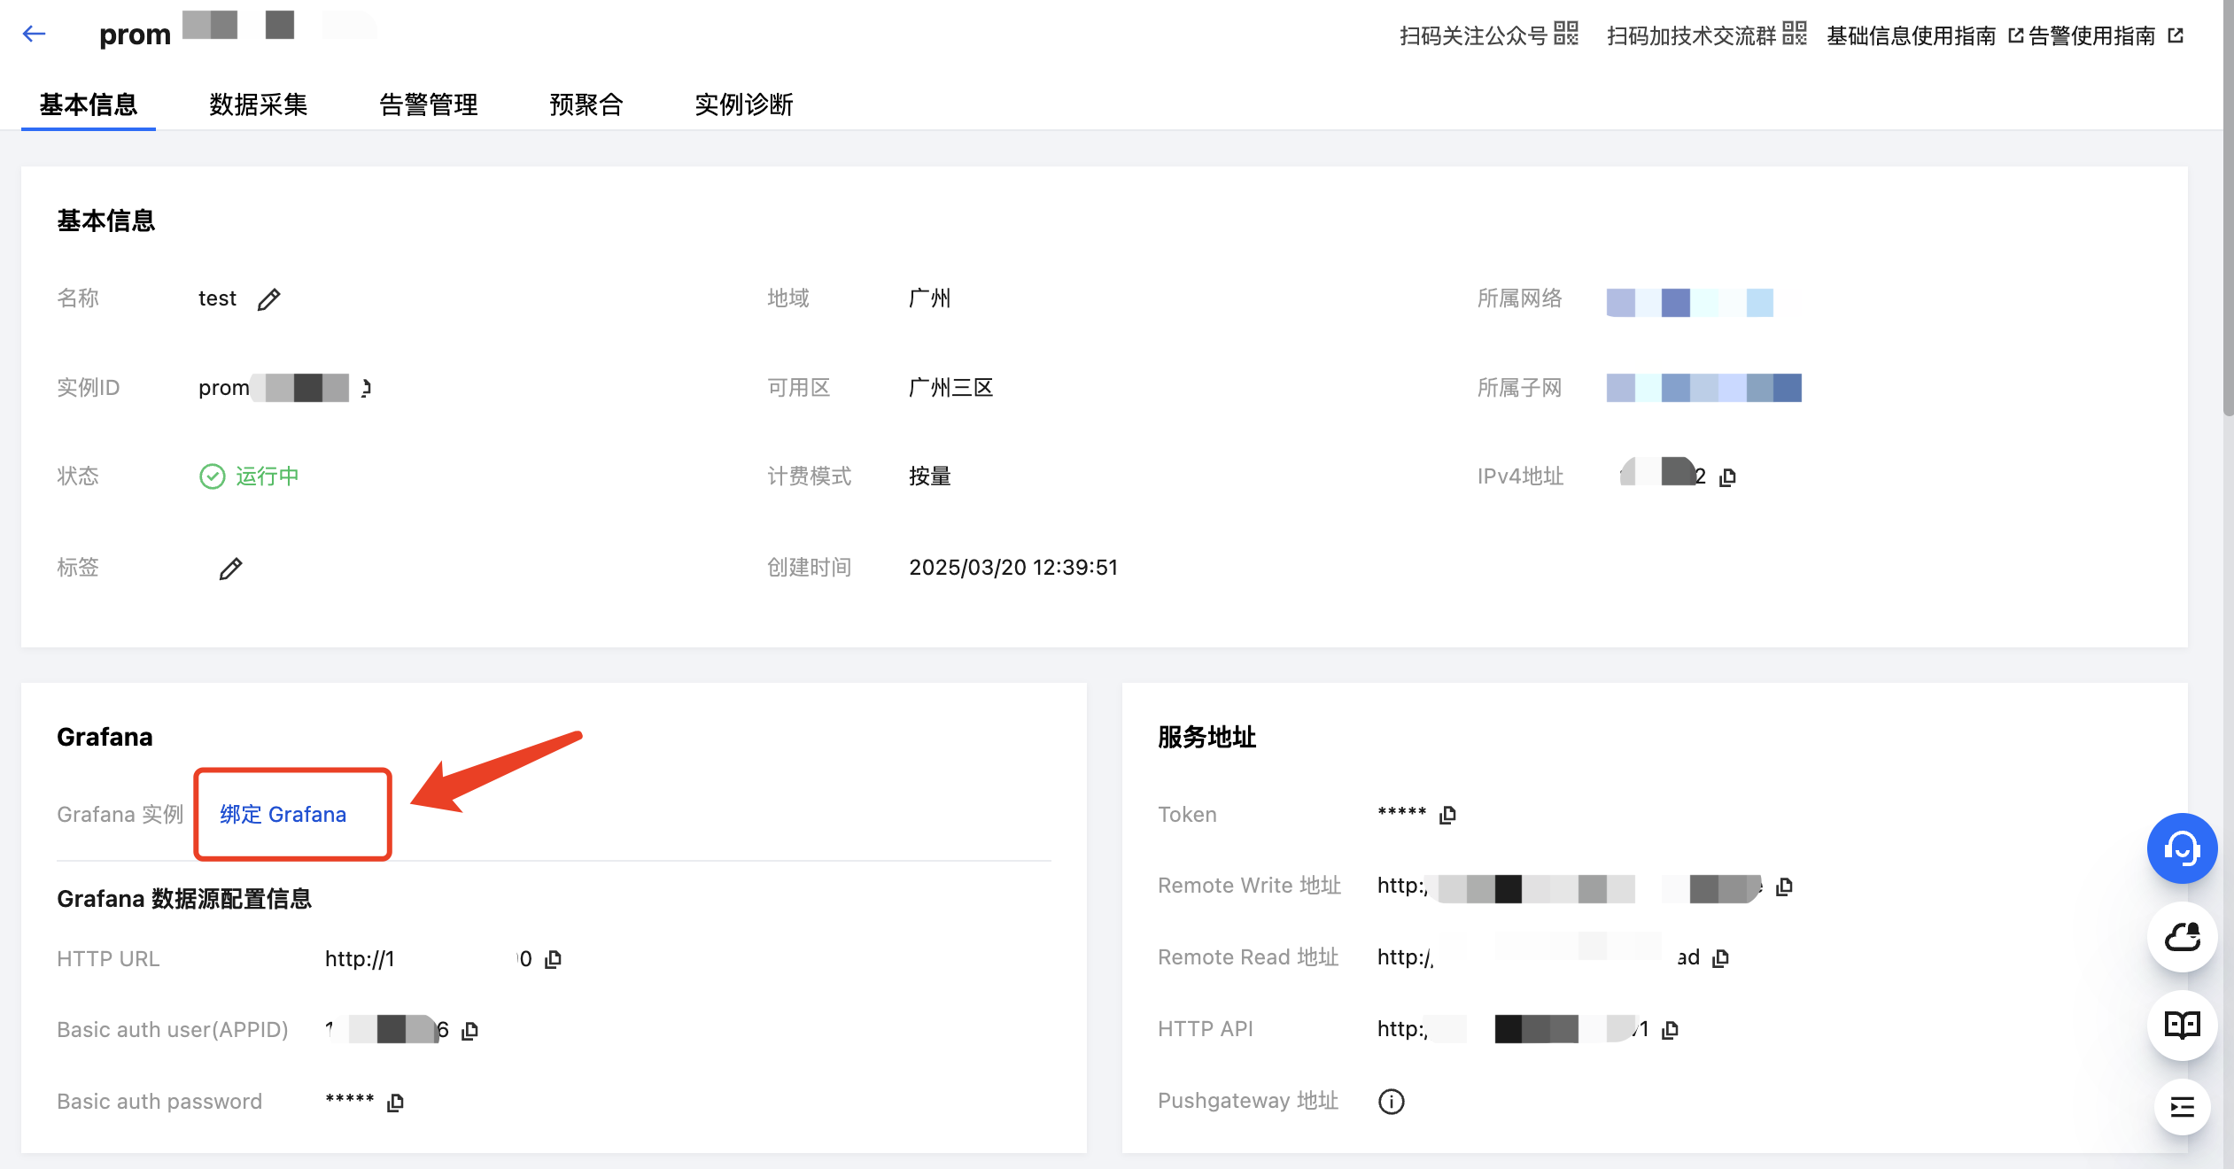
Task: Click the 绑定 Grafana link
Action: [x=283, y=815]
